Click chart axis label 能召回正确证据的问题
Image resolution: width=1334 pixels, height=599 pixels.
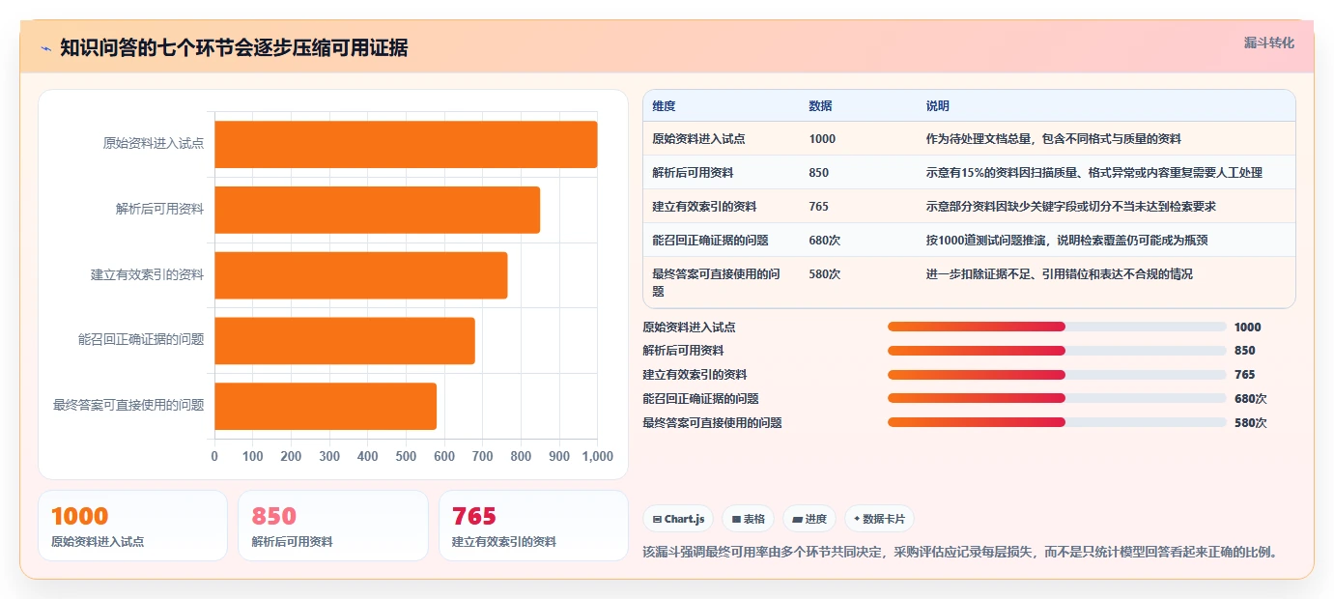[141, 339]
